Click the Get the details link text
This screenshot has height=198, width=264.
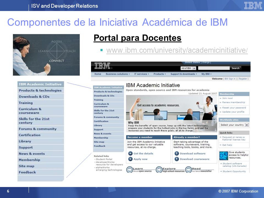coord(143,153)
